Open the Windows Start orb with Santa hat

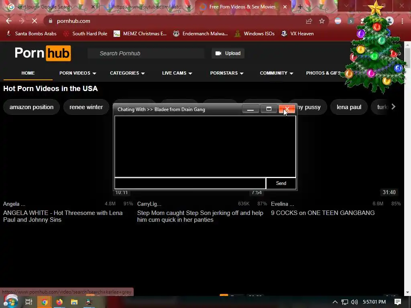click(10, 302)
